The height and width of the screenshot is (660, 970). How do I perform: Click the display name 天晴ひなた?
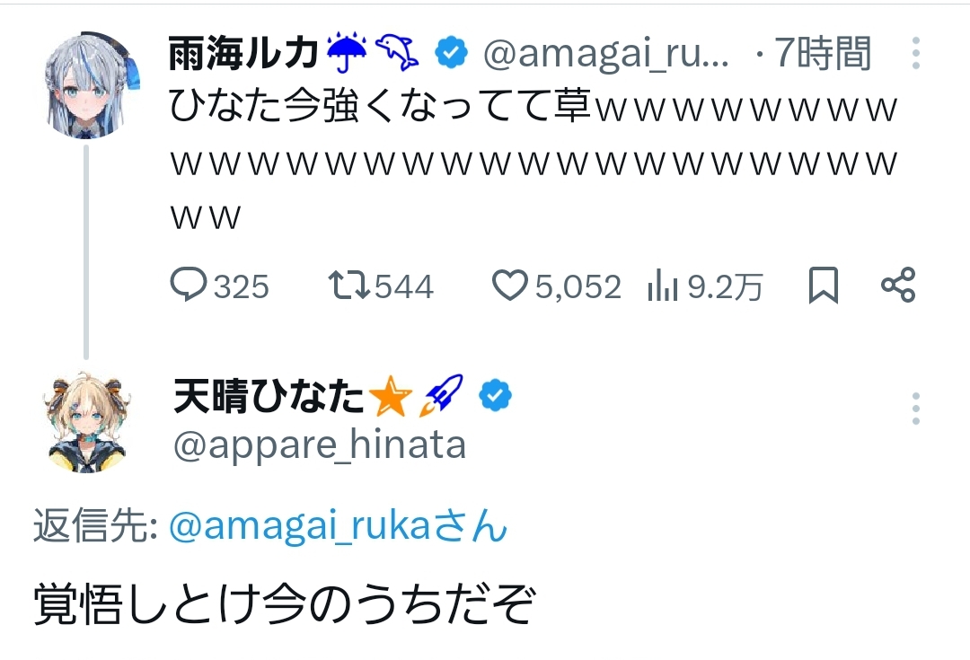coord(269,396)
